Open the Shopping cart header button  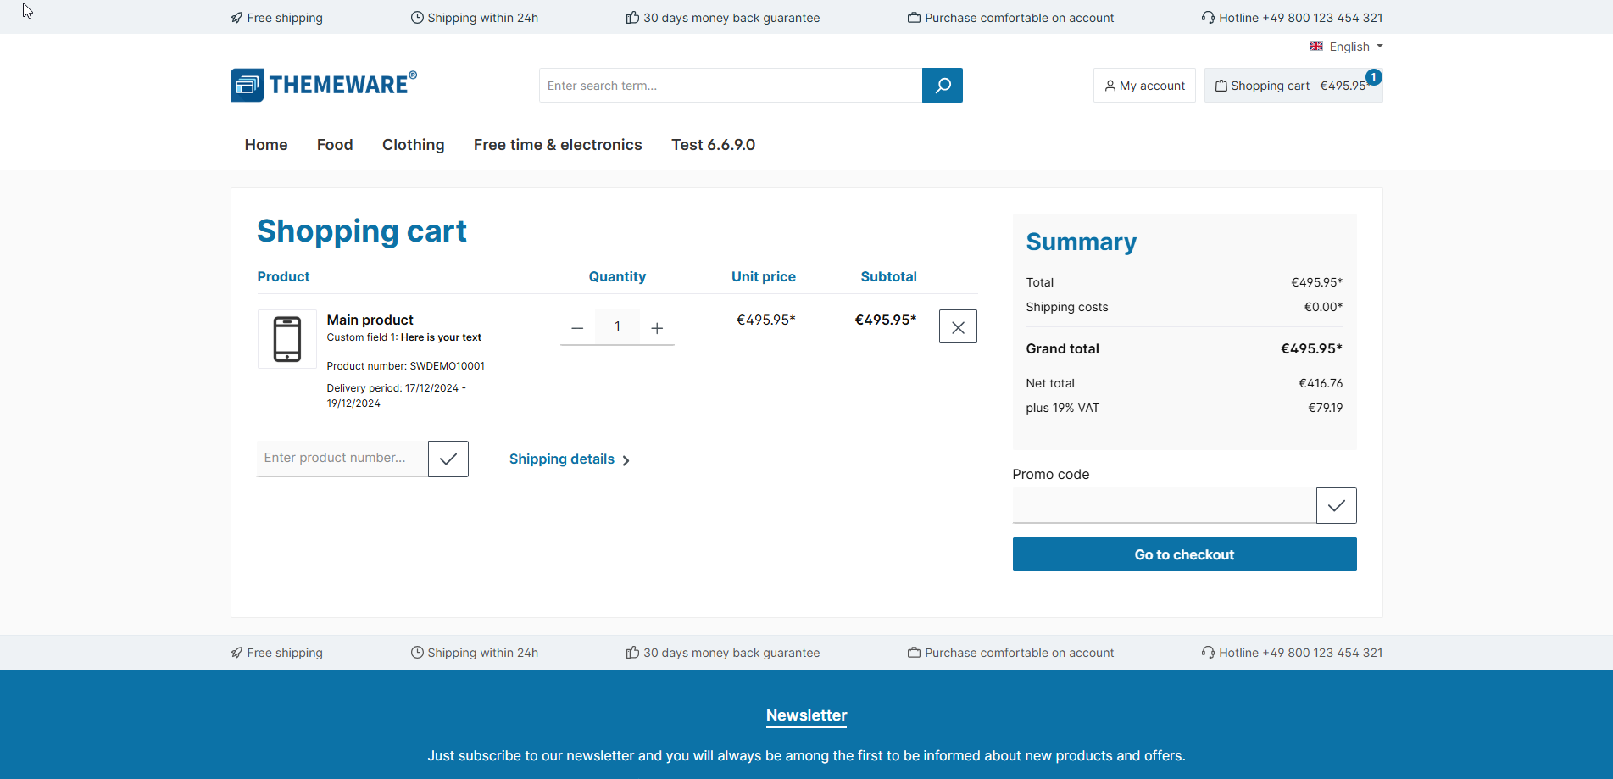click(x=1293, y=86)
